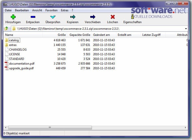Expand the address bar path dropdown

coord(186,29)
